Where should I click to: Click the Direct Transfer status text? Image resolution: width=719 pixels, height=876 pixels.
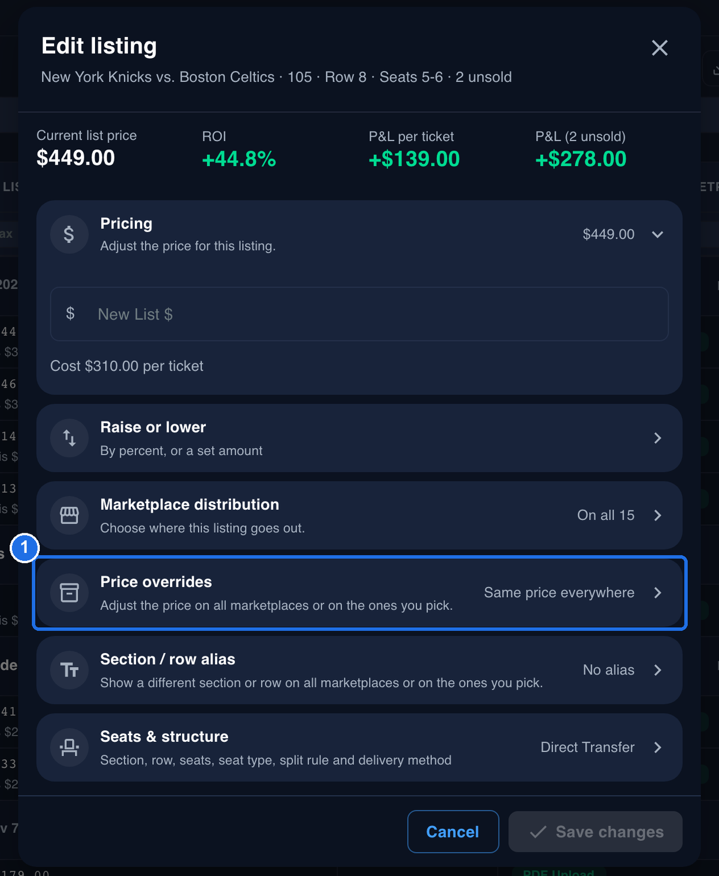click(x=587, y=748)
